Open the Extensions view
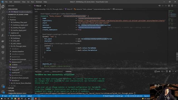Viewport: 178px width, 100px height. point(3,30)
